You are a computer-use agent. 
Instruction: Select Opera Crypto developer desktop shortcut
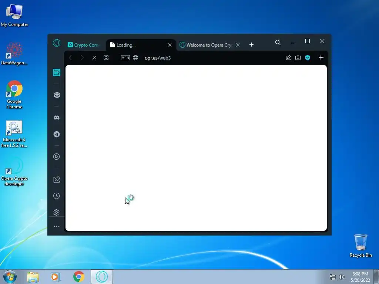(14, 172)
